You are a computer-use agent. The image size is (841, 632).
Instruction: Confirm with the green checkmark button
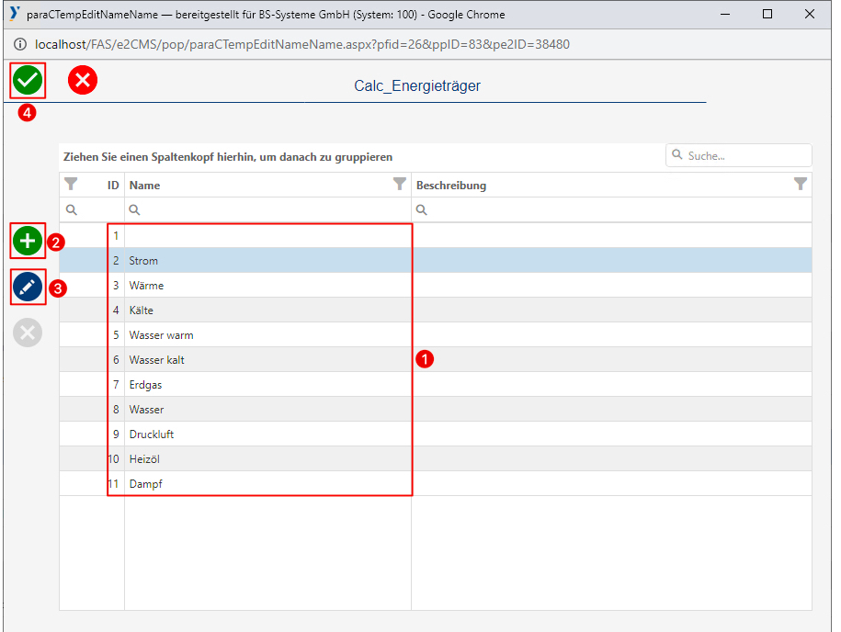tap(28, 81)
